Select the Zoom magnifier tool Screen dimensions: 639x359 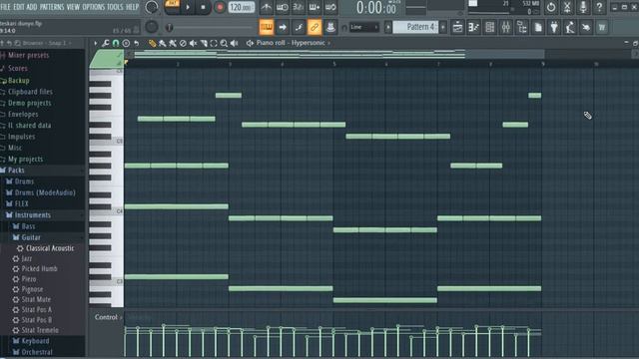tap(224, 43)
